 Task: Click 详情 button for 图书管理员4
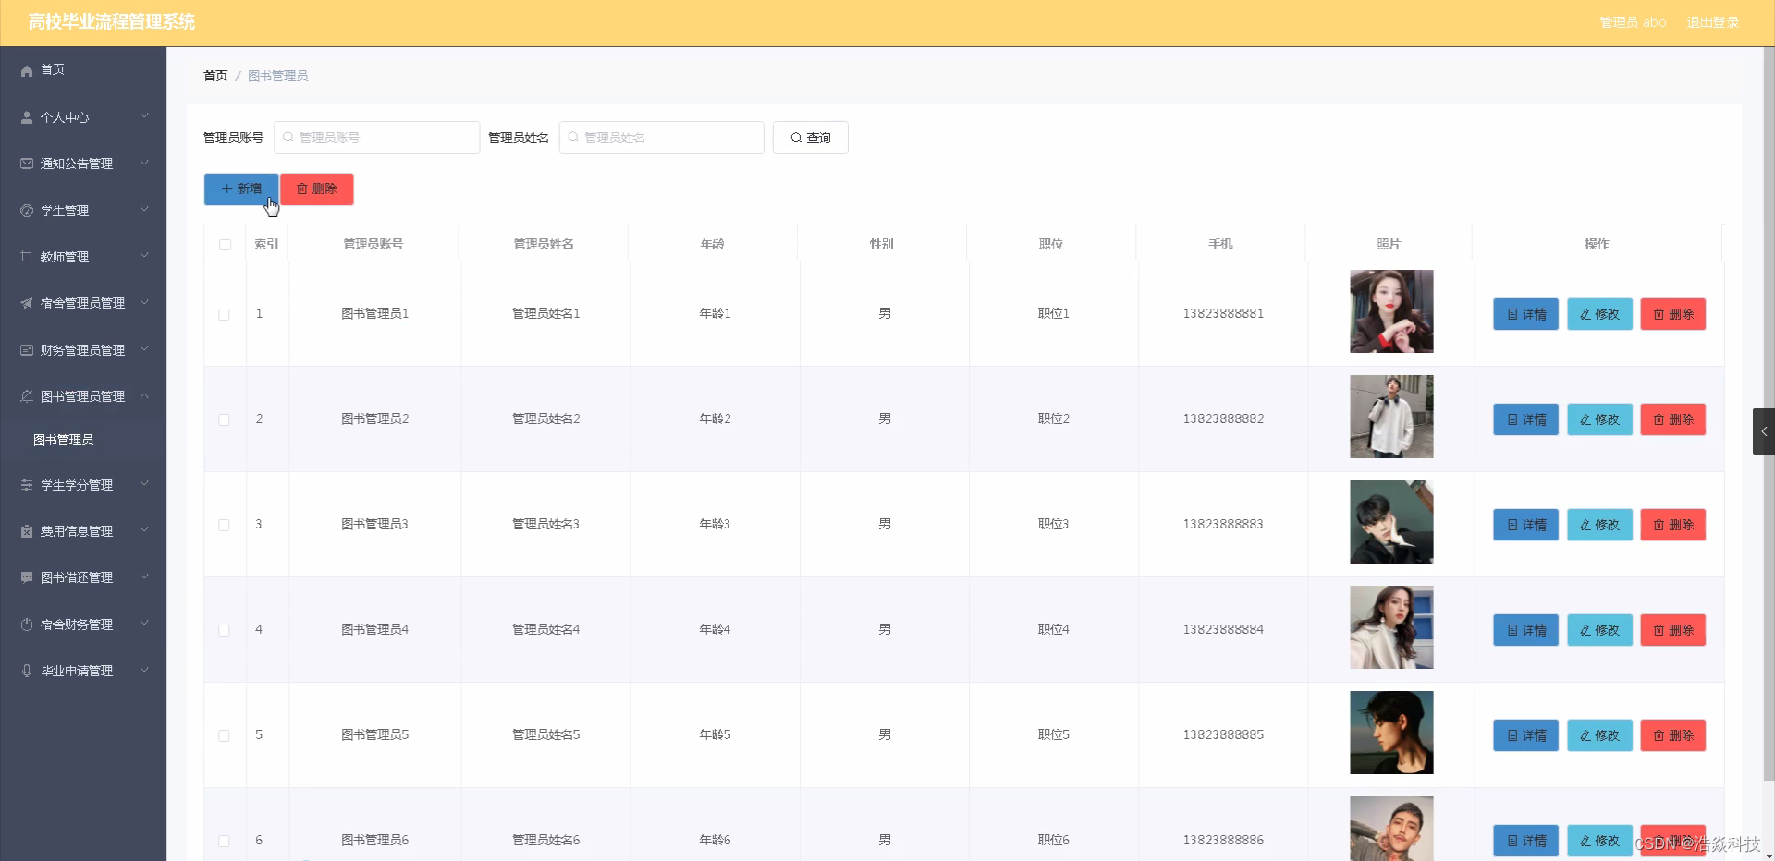1525,630
